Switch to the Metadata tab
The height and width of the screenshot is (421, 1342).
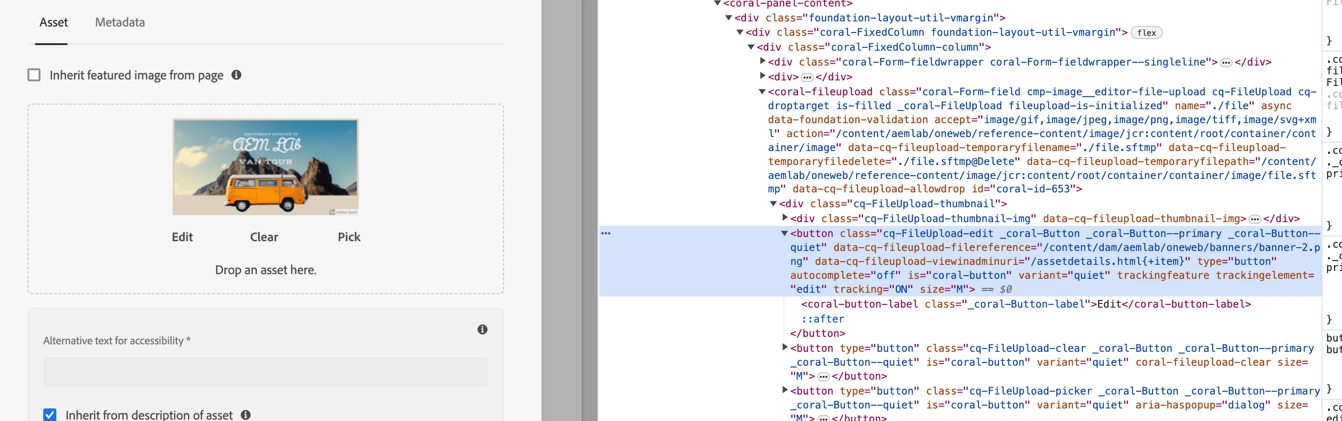pyautogui.click(x=120, y=22)
